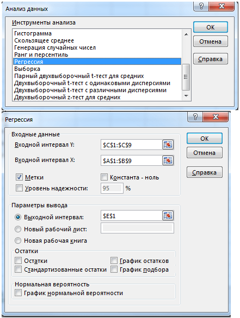
Task: Enable Константа - ноль checkbox
Action: pos(104,177)
